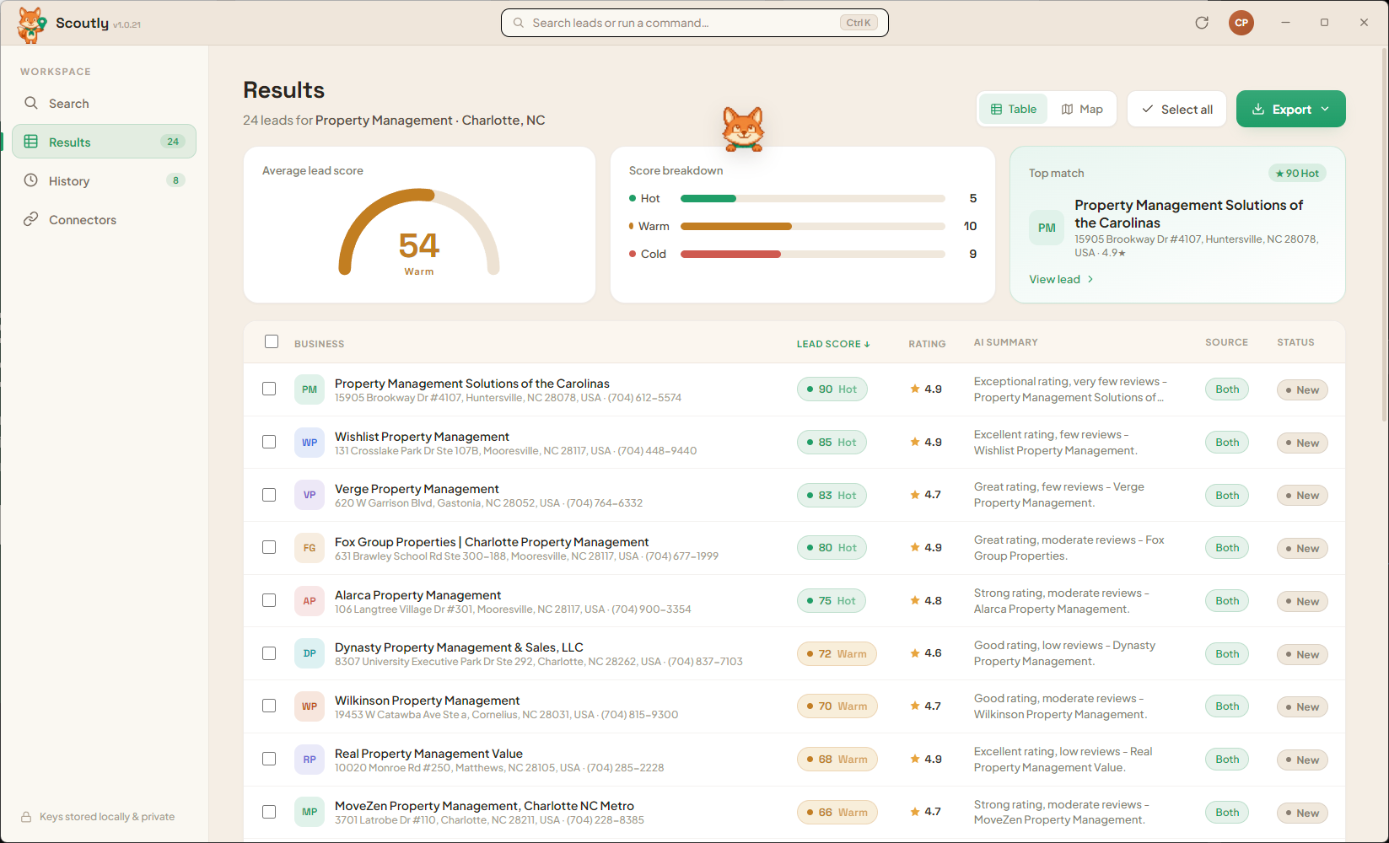Viewport: 1389px width, 843px height.
Task: Click the BUSINESS column header
Action: coord(319,344)
